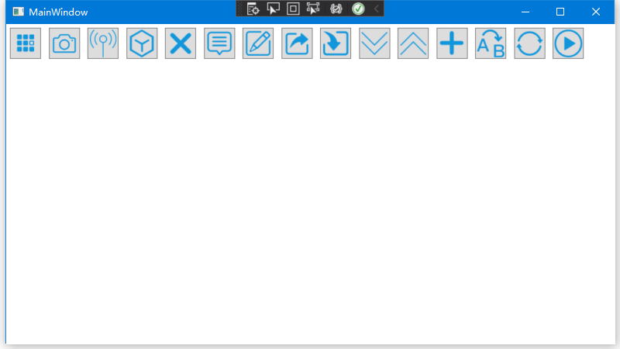Activate the select element cursor tool
This screenshot has height=349, width=620.
point(273,9)
